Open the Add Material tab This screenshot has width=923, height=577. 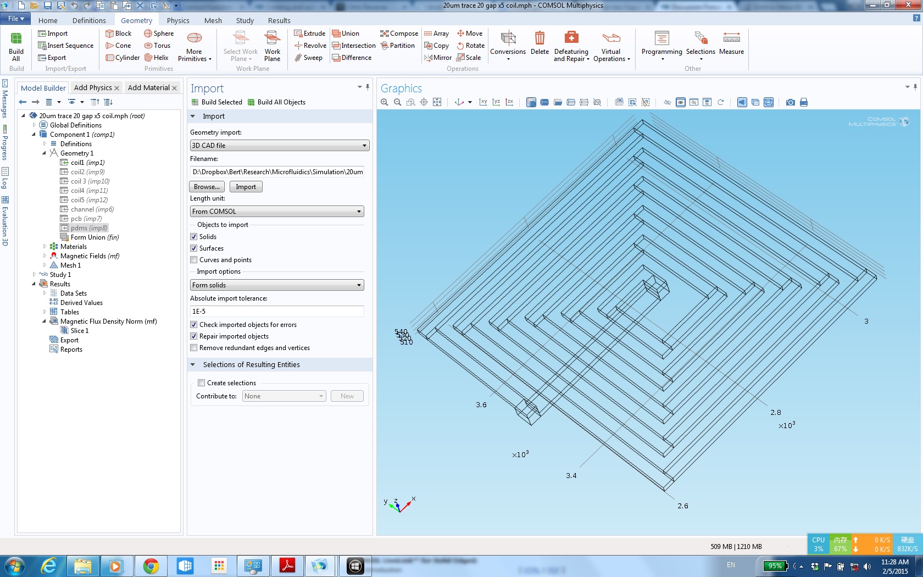(148, 88)
